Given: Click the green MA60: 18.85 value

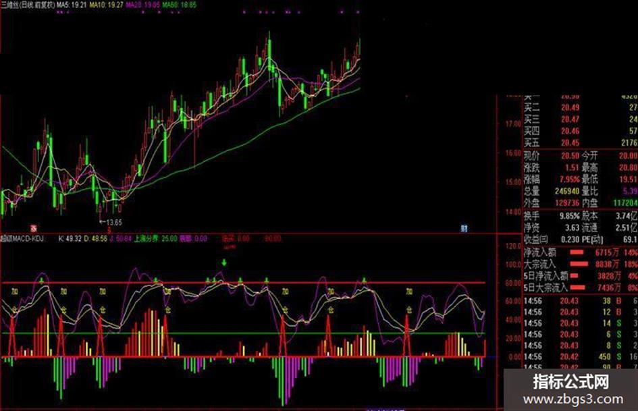Looking at the screenshot, I should [179, 5].
